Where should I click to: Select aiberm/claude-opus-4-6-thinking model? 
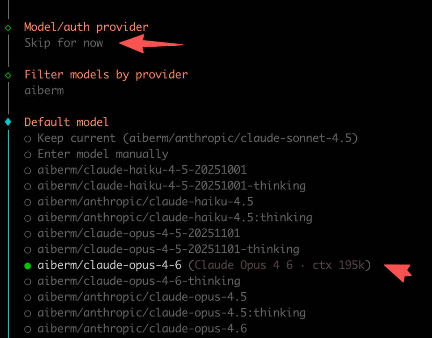click(138, 281)
